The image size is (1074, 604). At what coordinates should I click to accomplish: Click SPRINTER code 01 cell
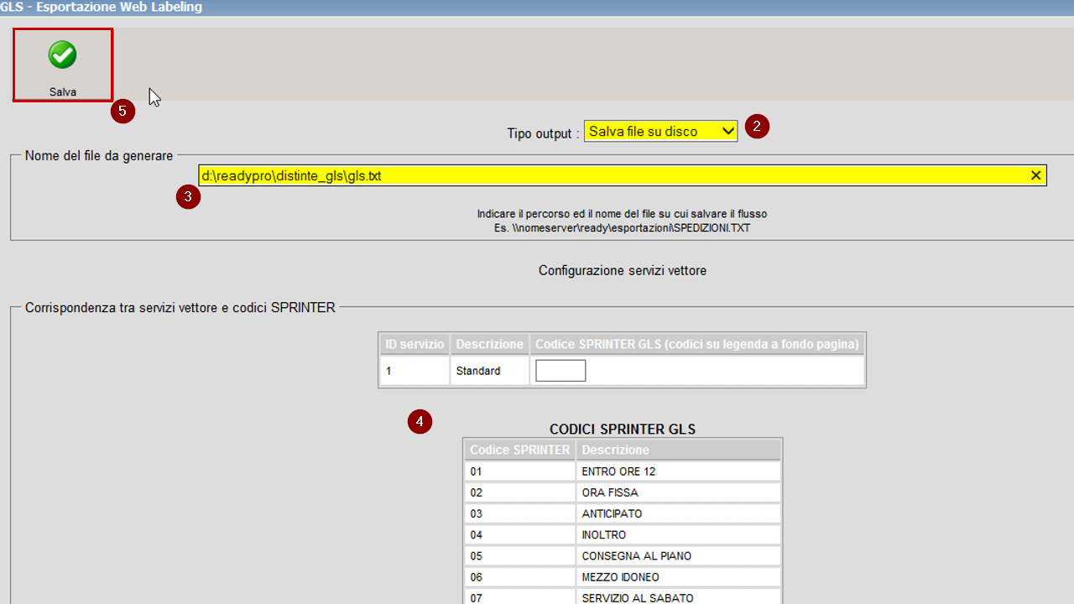pos(520,471)
